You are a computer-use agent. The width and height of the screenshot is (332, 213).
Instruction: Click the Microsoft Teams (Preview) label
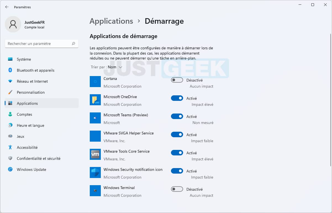[x=126, y=115]
